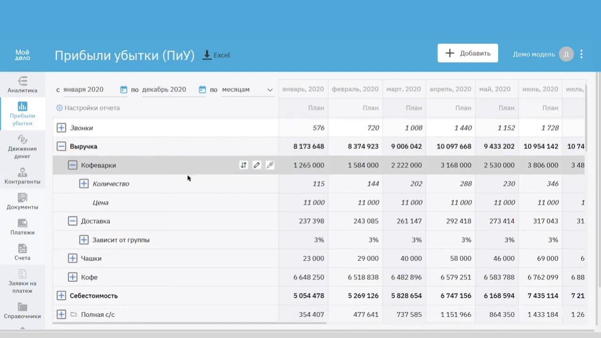The height and width of the screenshot is (338, 601).
Task: Click the Добавить button
Action: (468, 53)
